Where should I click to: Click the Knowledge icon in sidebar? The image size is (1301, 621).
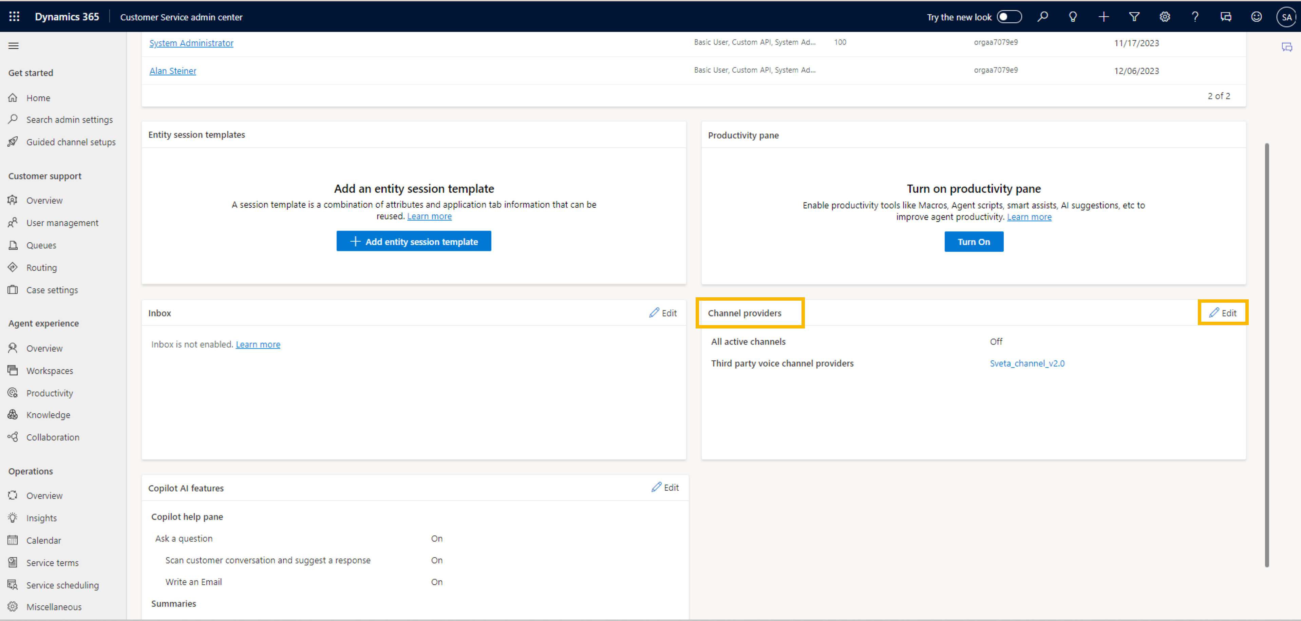13,414
